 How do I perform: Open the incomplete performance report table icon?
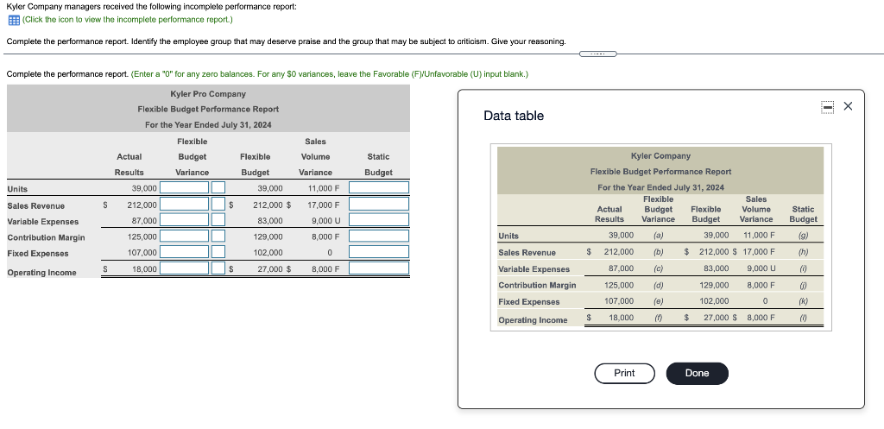coord(14,20)
